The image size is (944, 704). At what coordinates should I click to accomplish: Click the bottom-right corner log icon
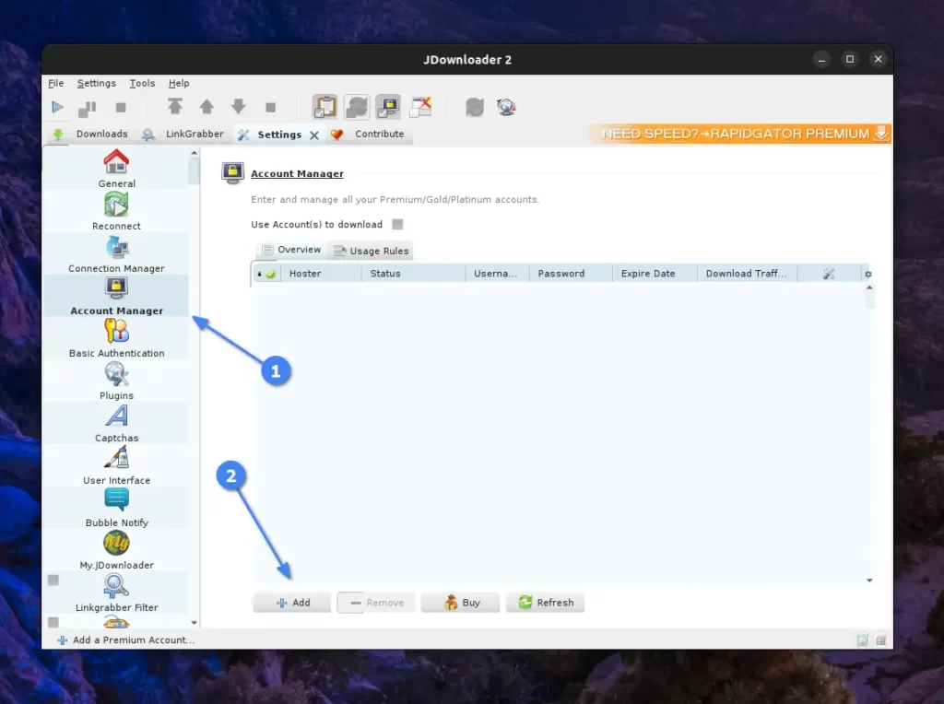(880, 640)
